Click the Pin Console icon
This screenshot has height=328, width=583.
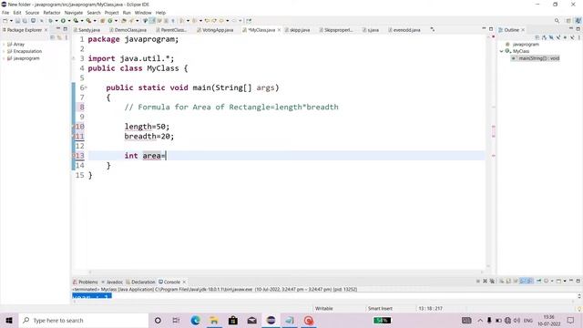[538, 282]
